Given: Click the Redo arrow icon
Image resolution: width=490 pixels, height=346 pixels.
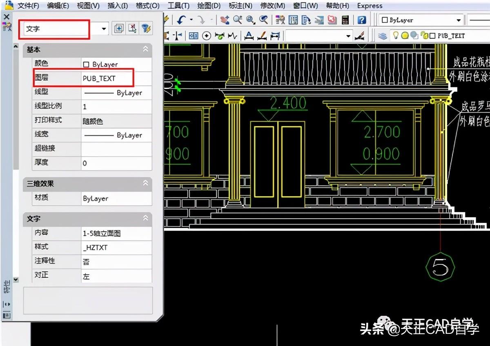Looking at the screenshot, I should [x=201, y=20].
